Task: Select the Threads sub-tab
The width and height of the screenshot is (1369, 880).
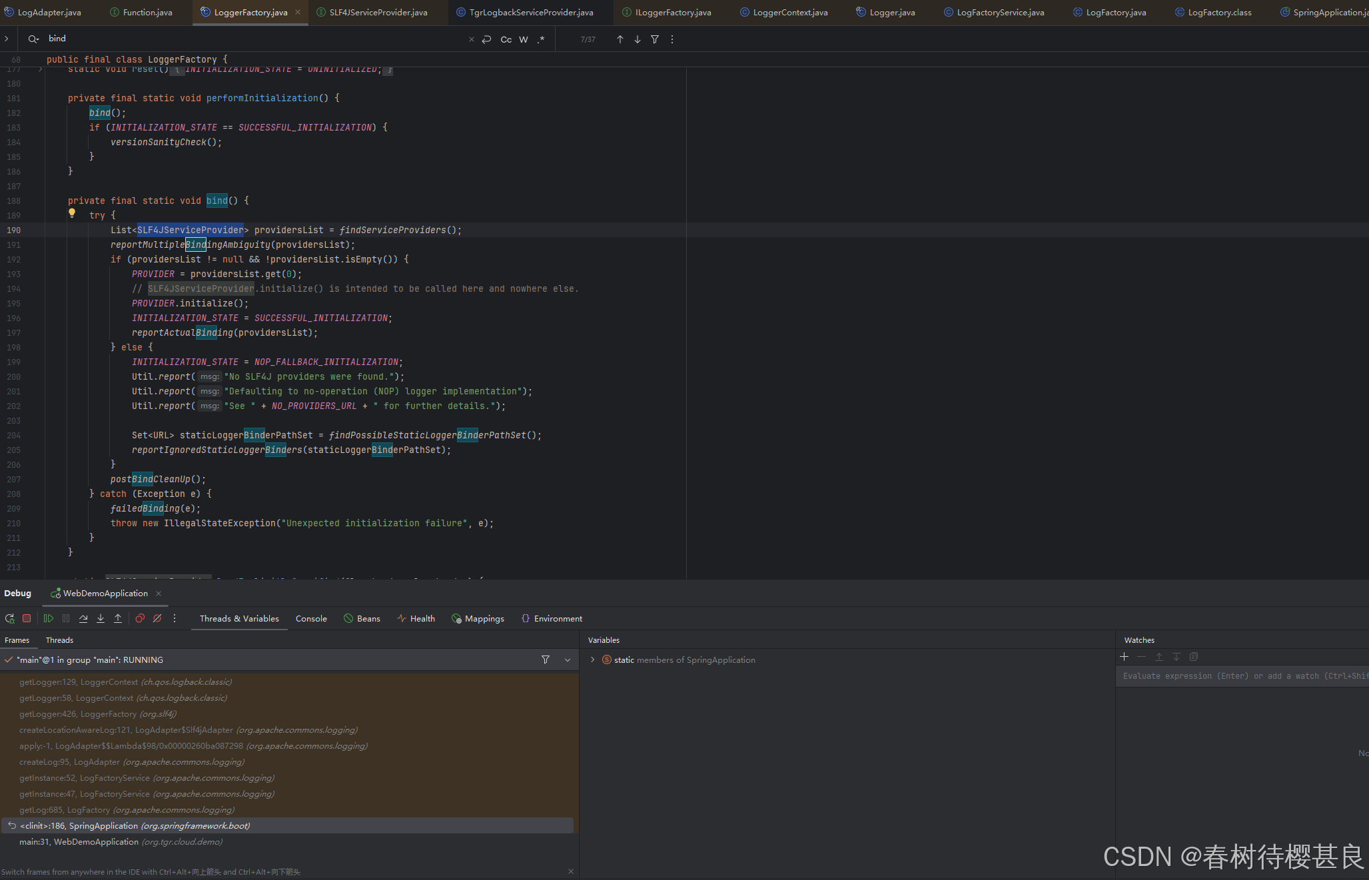Action: click(59, 640)
